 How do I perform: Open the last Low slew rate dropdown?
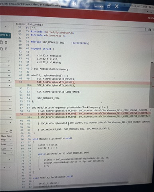[6, 153]
